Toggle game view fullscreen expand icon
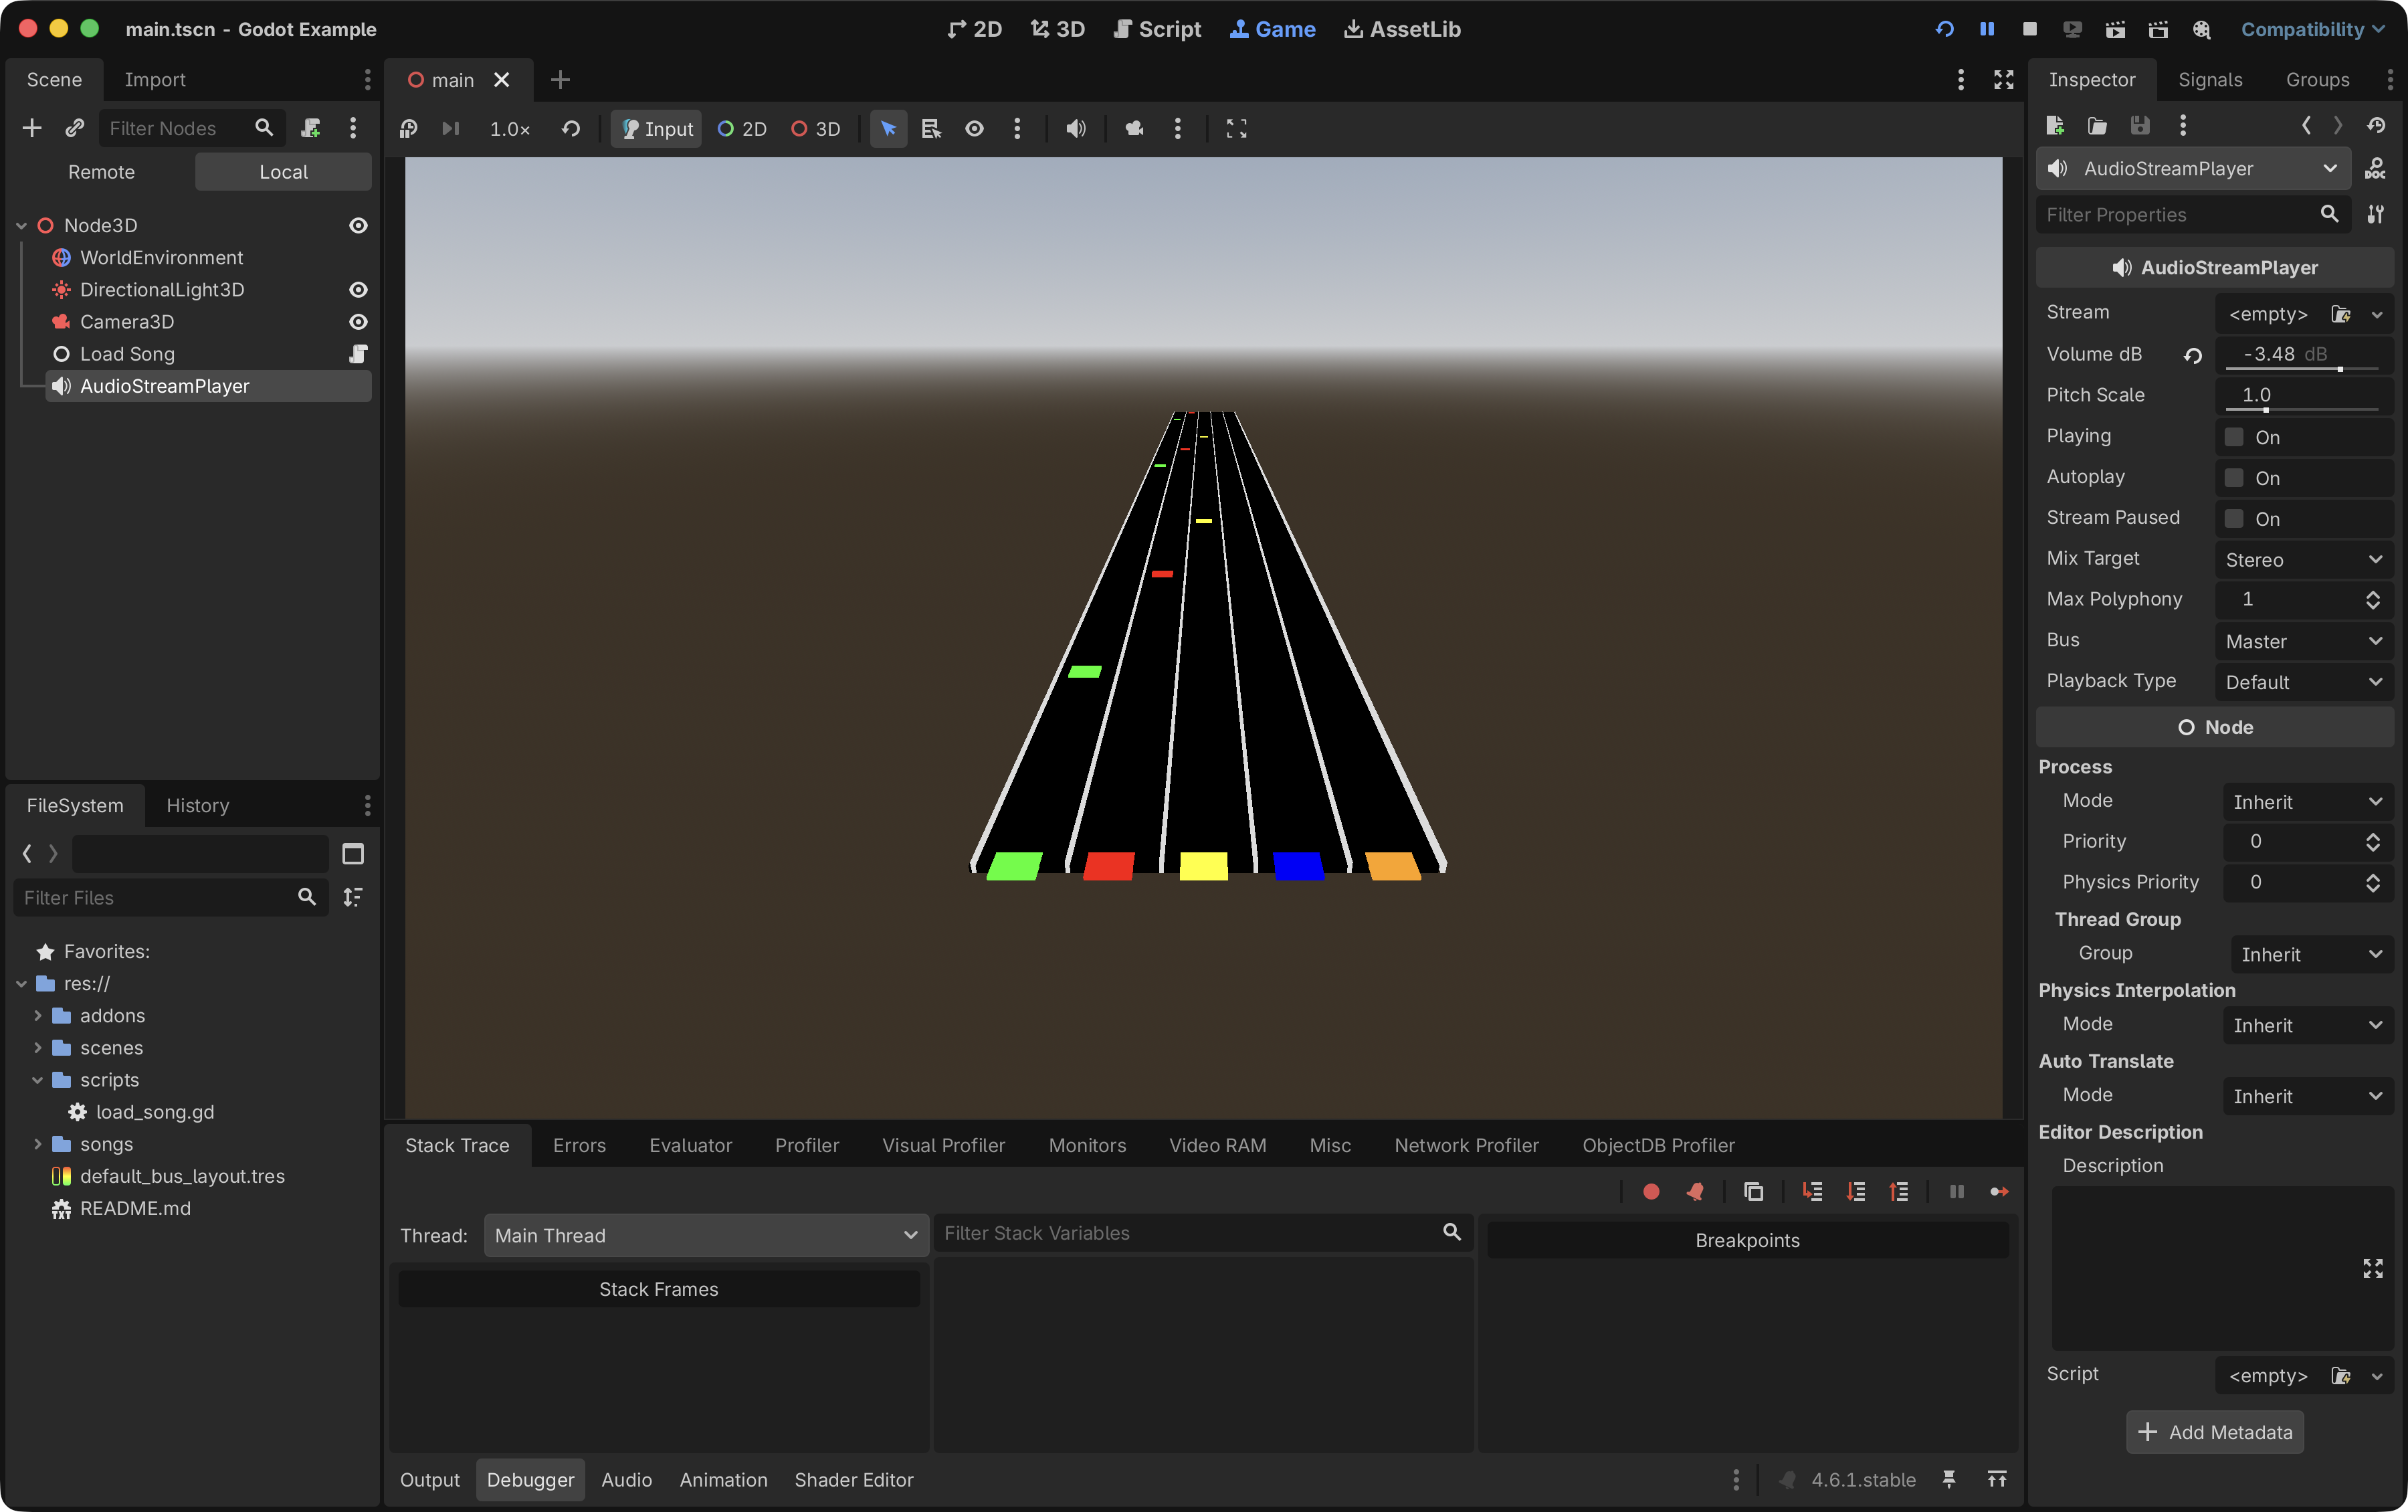 (x=1237, y=128)
